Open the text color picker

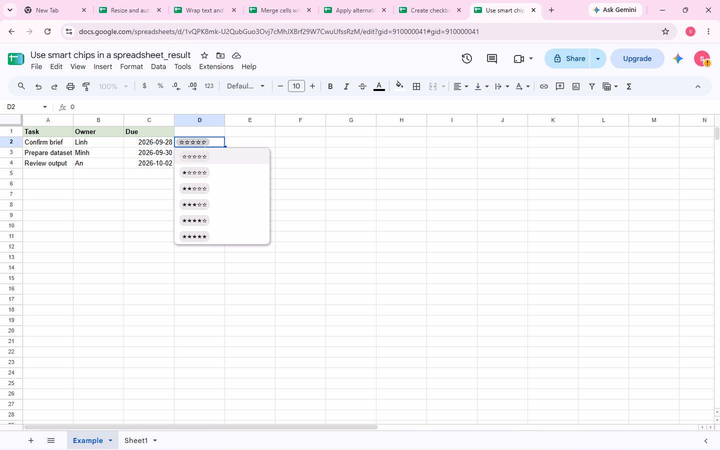(x=379, y=86)
